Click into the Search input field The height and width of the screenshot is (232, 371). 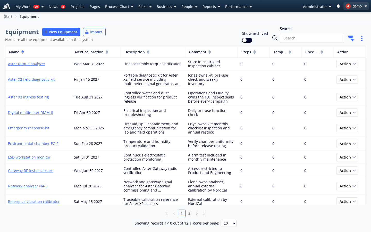312,38
